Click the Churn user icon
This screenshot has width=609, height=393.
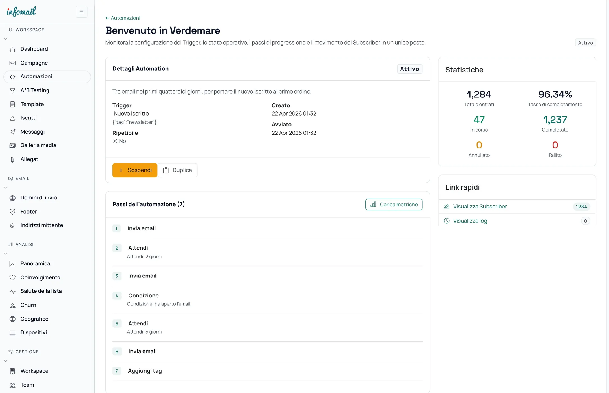tap(12, 305)
